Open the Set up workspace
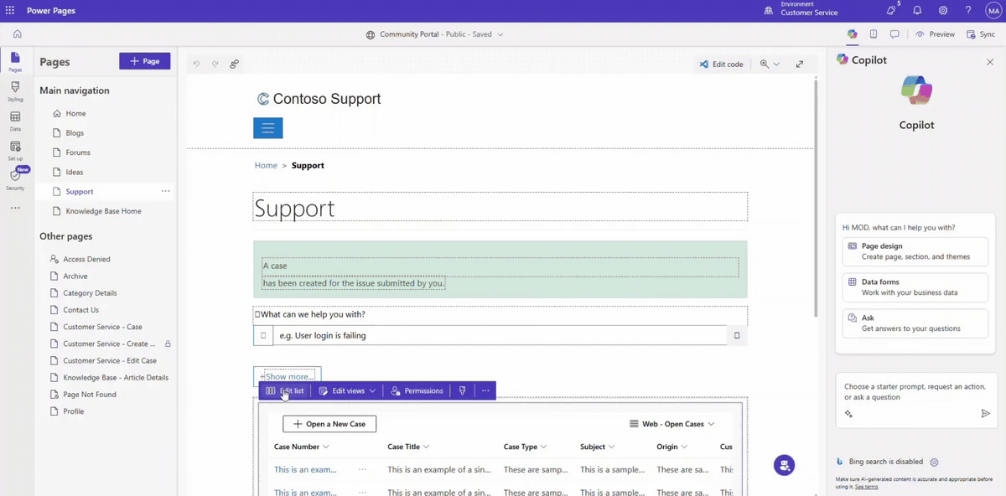This screenshot has width=1006, height=496. tap(15, 151)
